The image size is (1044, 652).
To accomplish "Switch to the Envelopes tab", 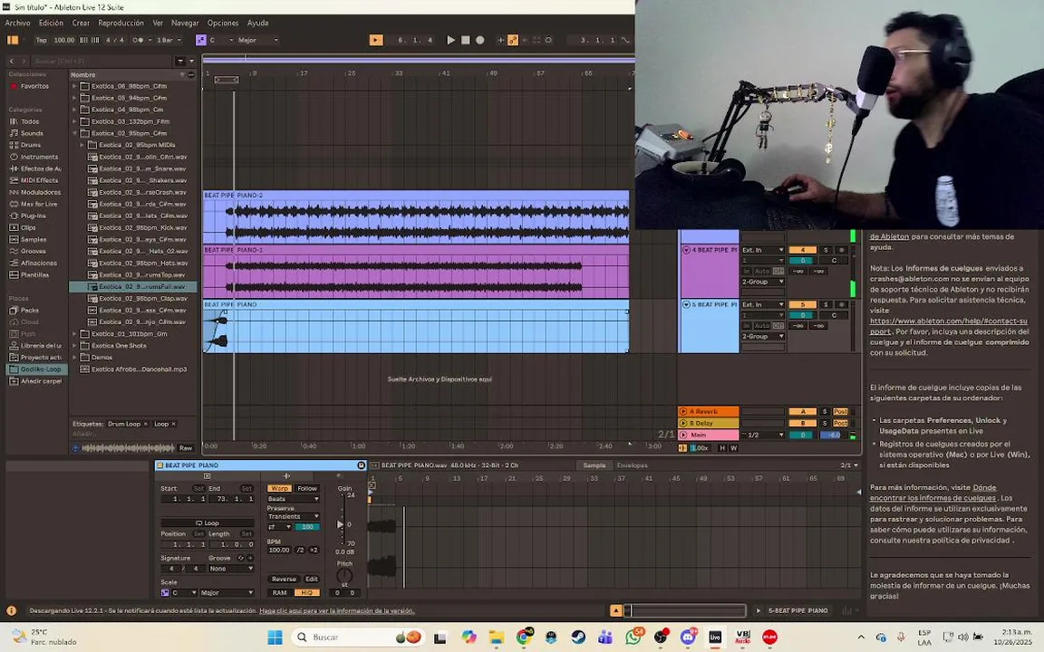I will point(632,465).
